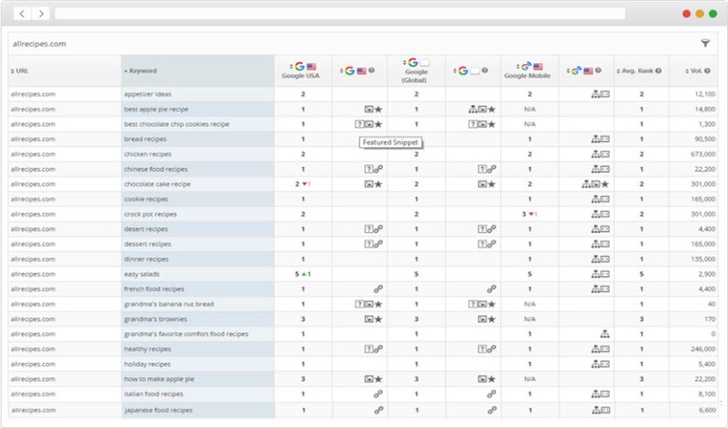
Task: Open the easy salads keyword row
Action: [x=142, y=274]
